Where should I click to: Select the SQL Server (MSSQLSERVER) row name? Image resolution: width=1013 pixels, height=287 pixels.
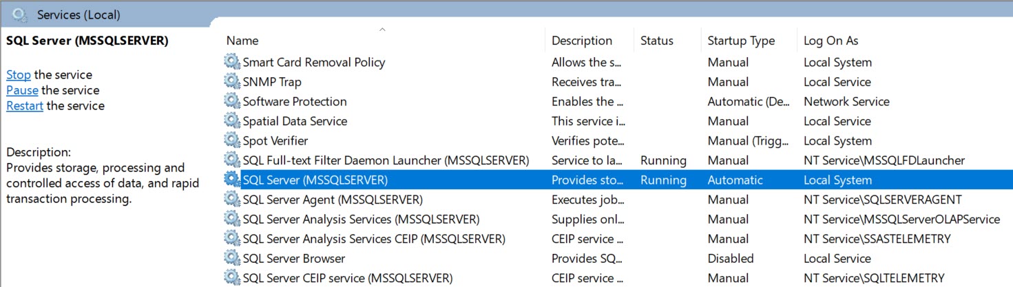pyautogui.click(x=315, y=180)
